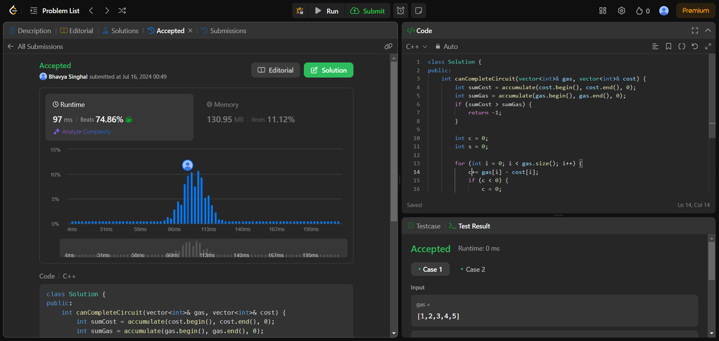Click Analyze Complexity link
This screenshot has width=719, height=341.
click(x=82, y=132)
